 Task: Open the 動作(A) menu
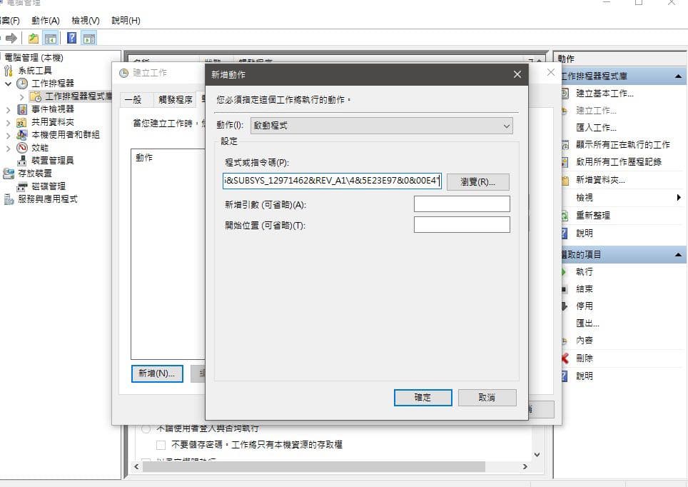pyautogui.click(x=45, y=21)
